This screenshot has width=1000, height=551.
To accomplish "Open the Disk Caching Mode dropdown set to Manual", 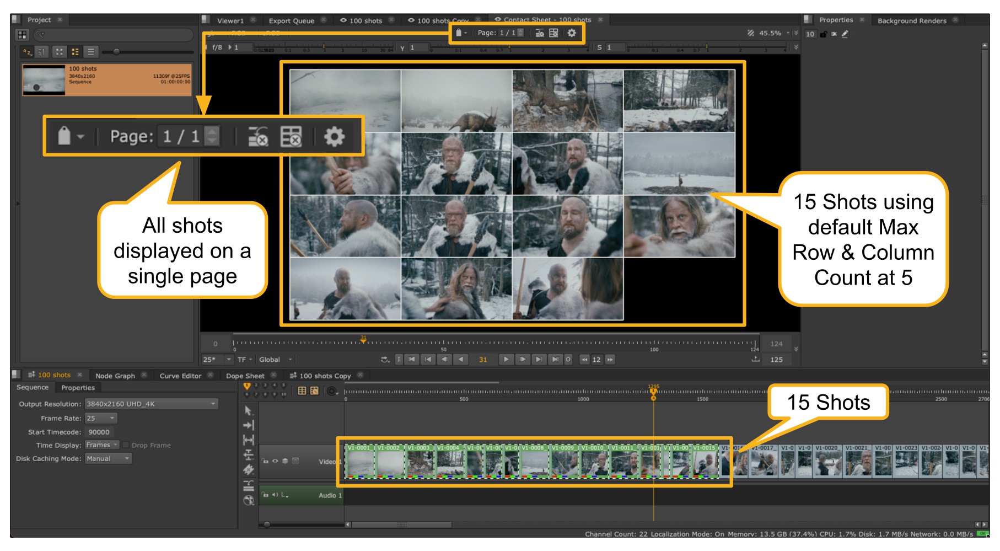I will point(109,458).
